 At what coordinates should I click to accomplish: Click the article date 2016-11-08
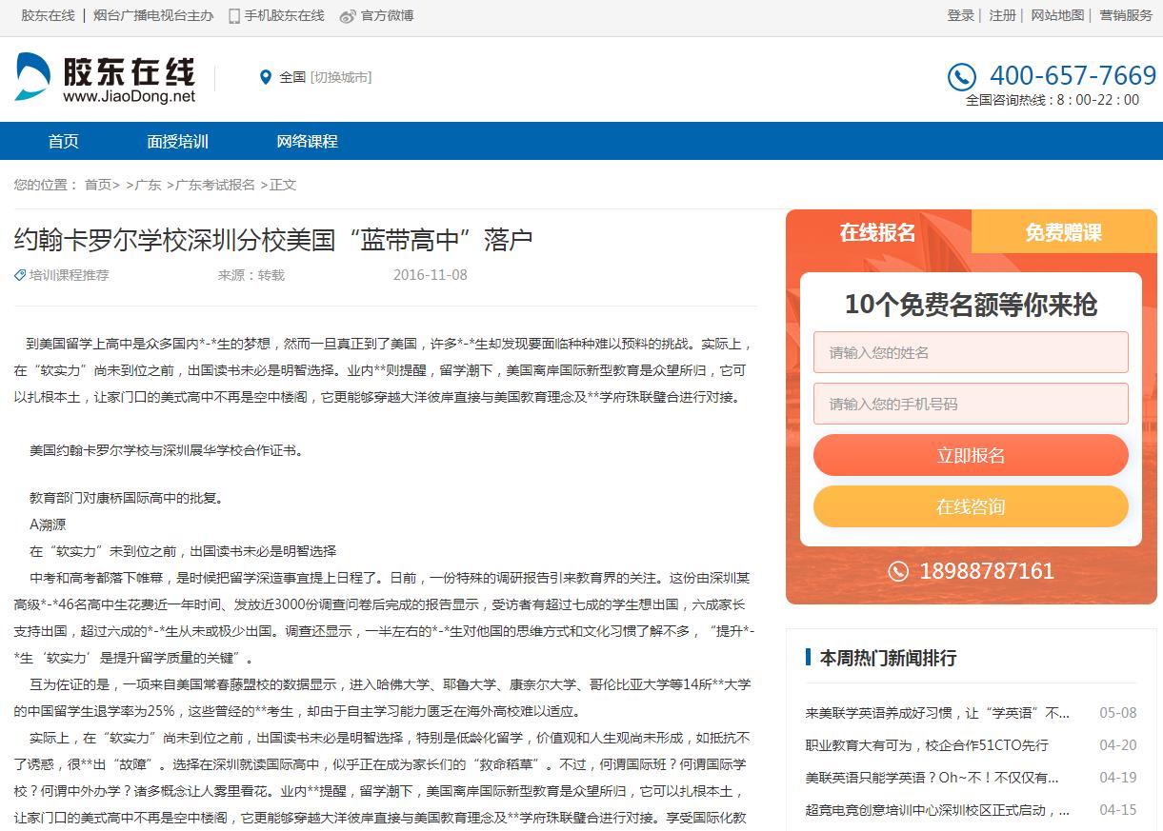[431, 275]
